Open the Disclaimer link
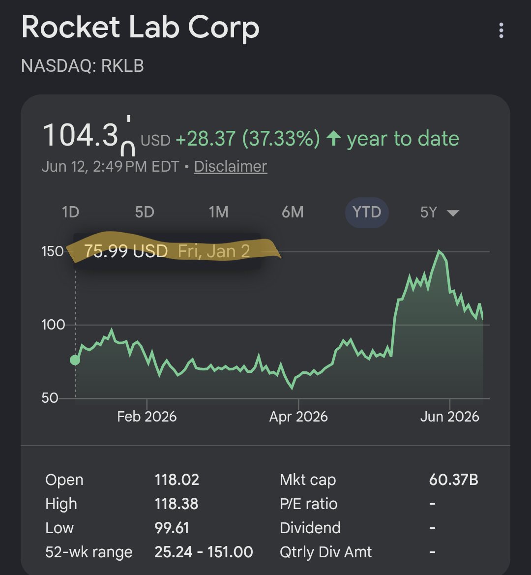Viewport: 531px width, 575px height. tap(231, 166)
